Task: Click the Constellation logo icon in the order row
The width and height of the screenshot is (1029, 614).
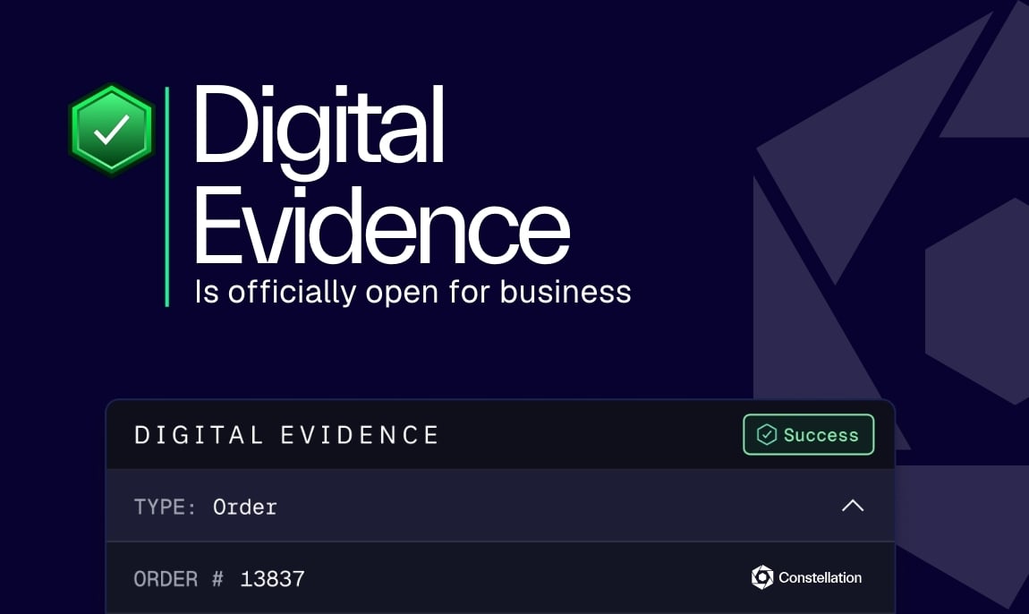Action: click(762, 577)
